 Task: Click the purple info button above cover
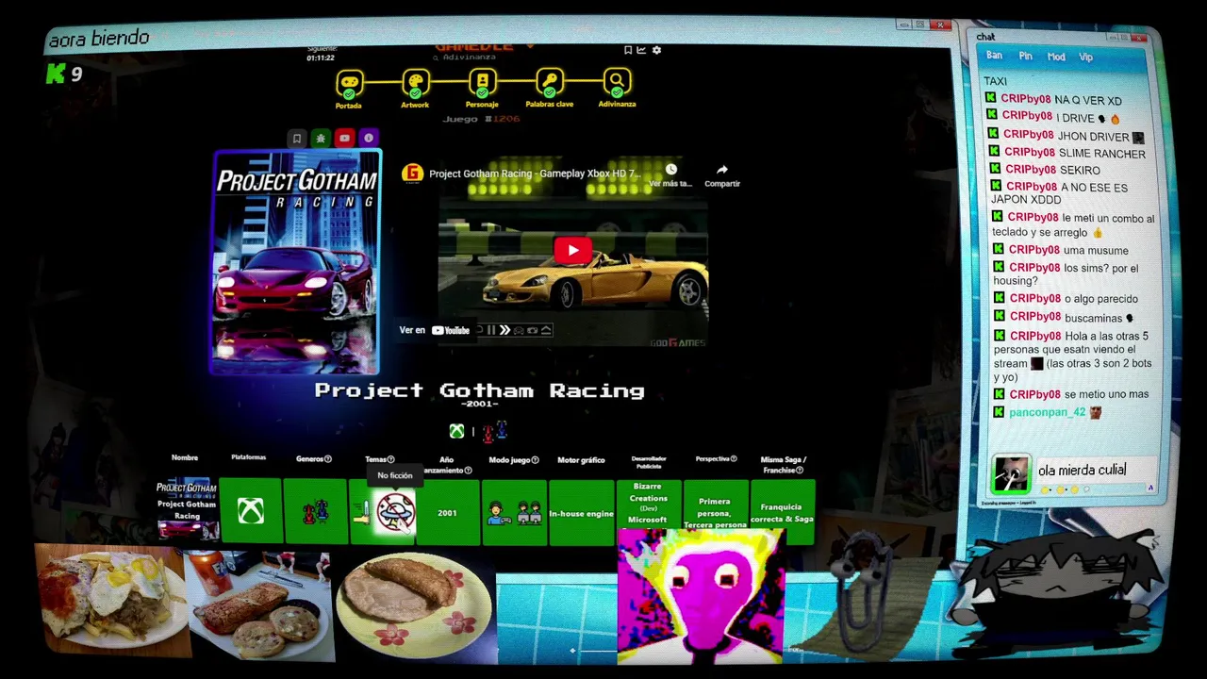[x=369, y=139]
